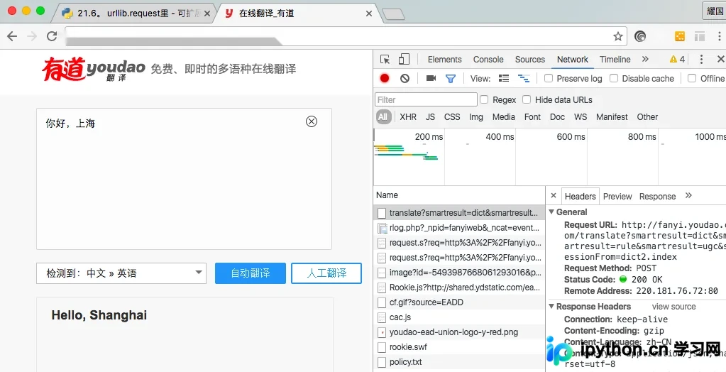Click the 自动翻译 button
This screenshot has width=726, height=372.
251,273
